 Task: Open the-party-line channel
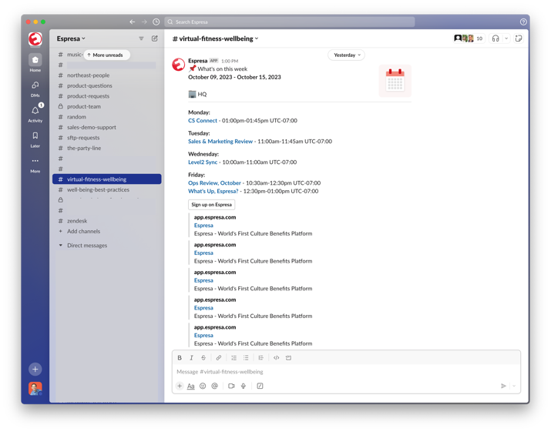point(107,148)
